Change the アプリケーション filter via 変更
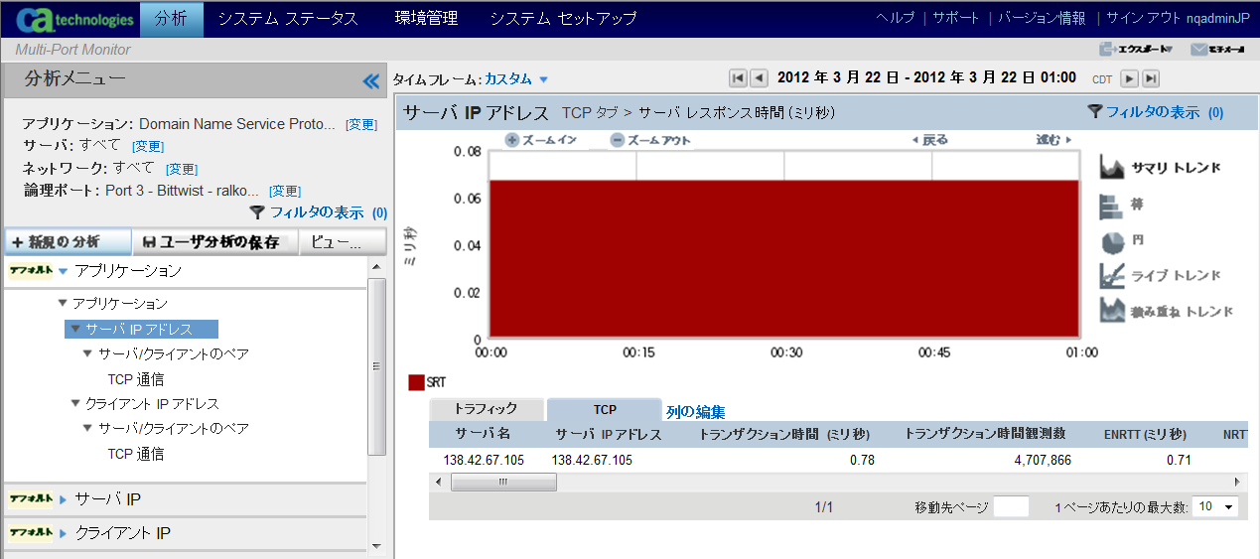1260x559 pixels. point(361,125)
